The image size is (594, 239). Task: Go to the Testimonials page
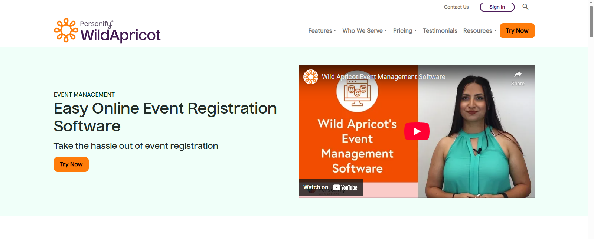(x=440, y=31)
